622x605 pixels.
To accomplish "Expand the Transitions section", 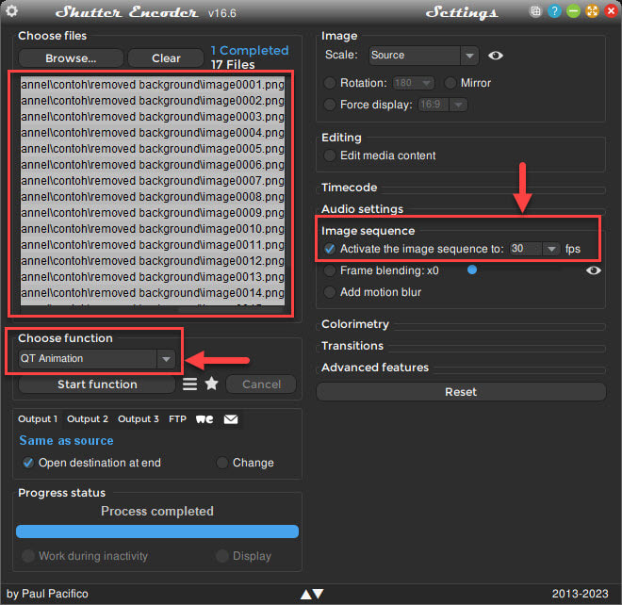I will click(x=352, y=346).
